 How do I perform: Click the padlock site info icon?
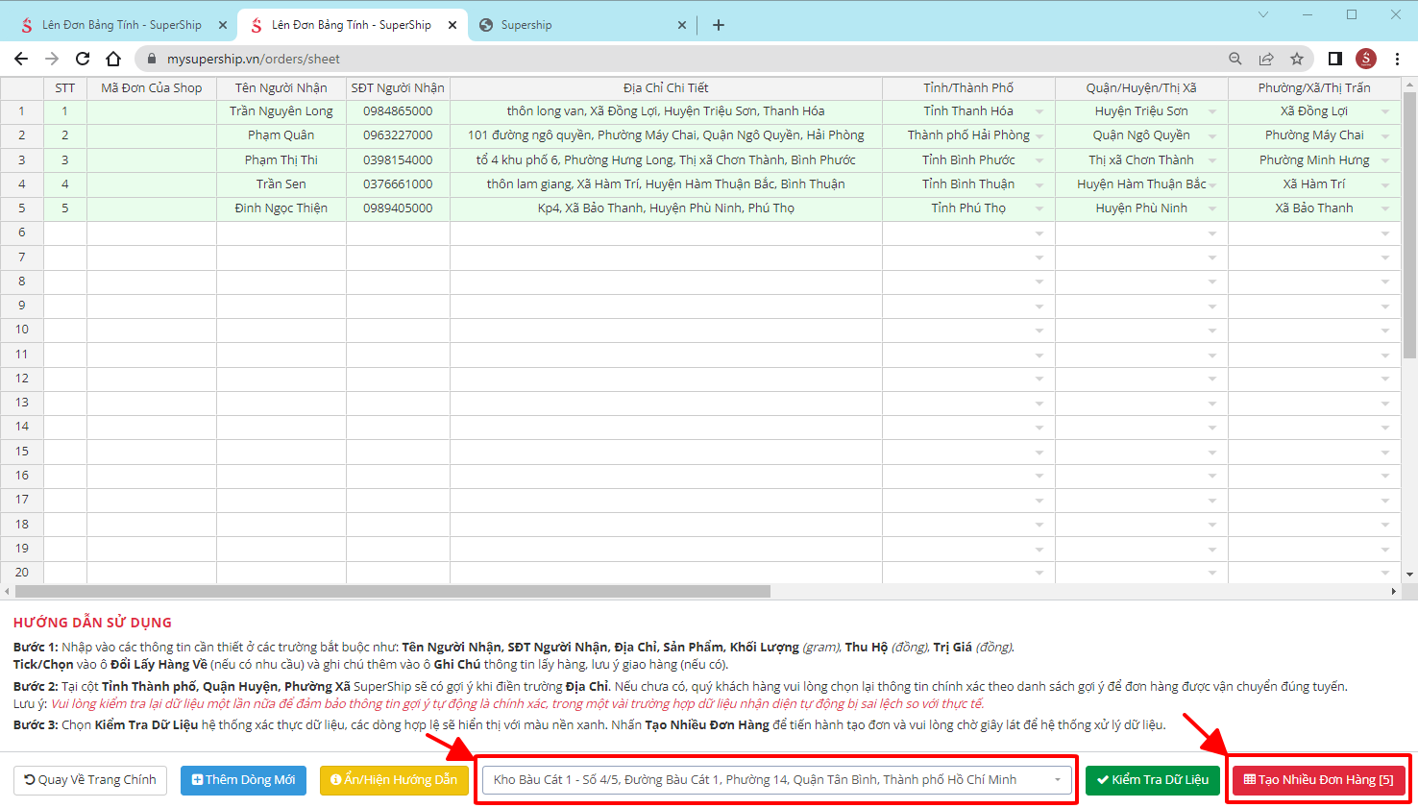point(152,59)
